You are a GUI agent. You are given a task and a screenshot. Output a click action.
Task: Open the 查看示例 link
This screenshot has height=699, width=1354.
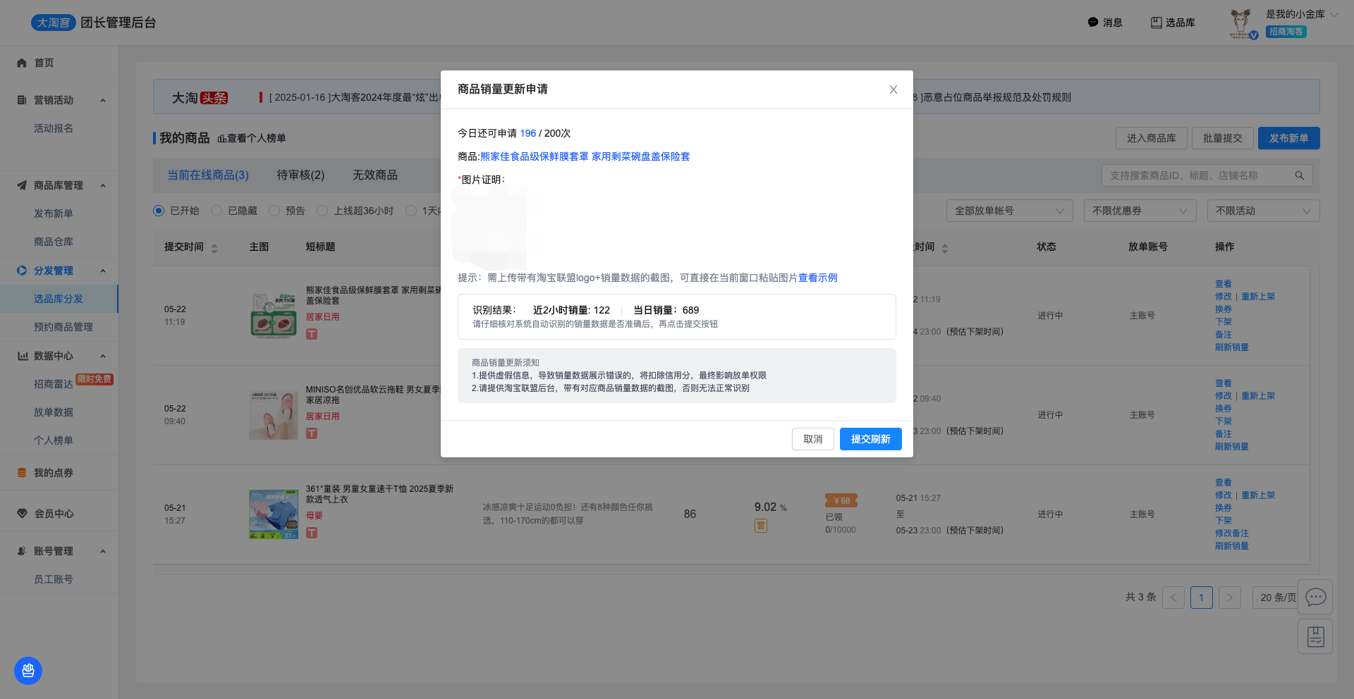817,278
